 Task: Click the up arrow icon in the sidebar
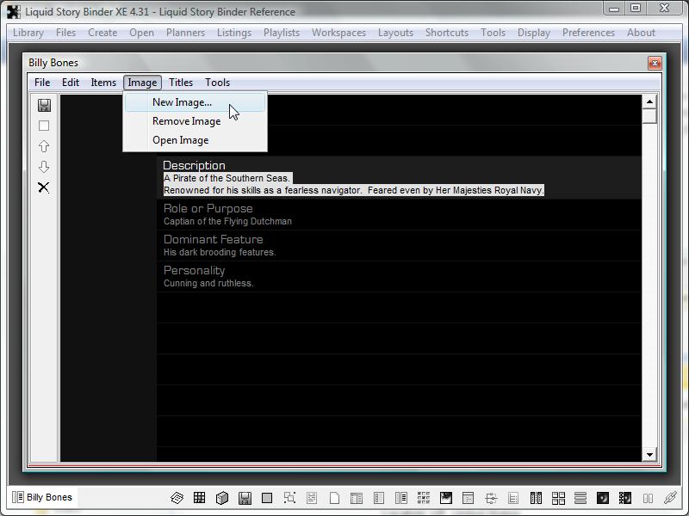point(44,146)
